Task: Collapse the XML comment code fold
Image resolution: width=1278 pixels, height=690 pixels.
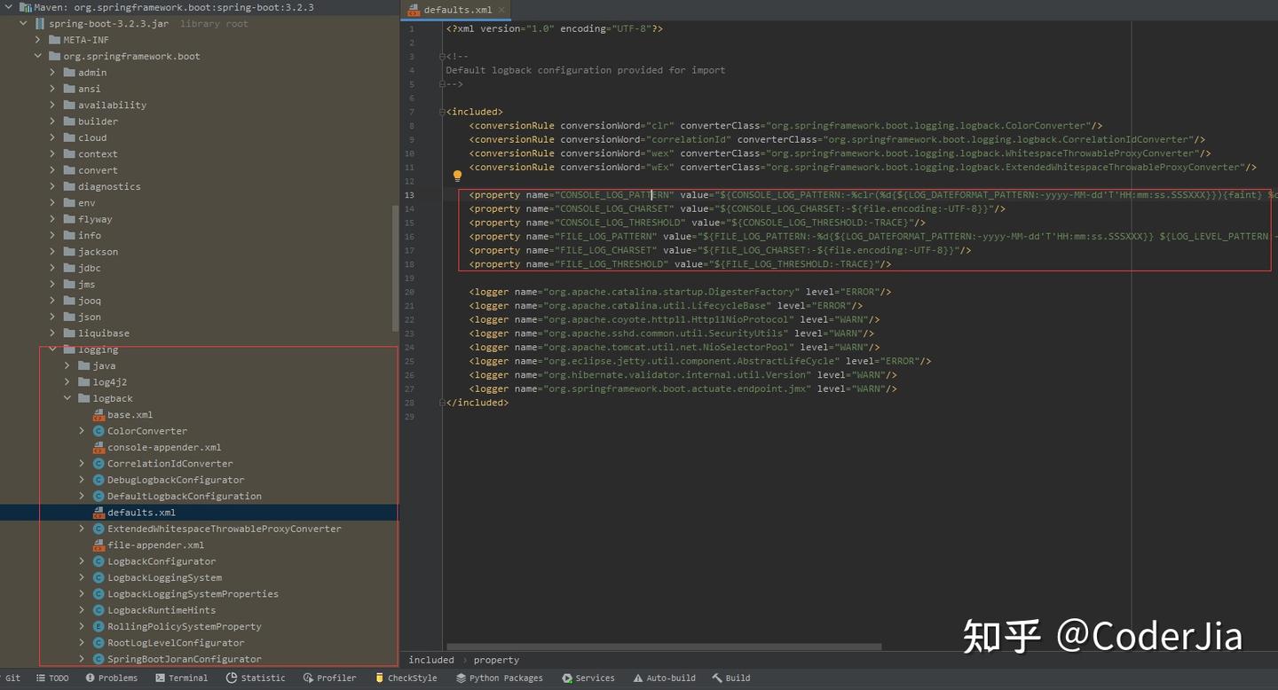Action: 442,57
